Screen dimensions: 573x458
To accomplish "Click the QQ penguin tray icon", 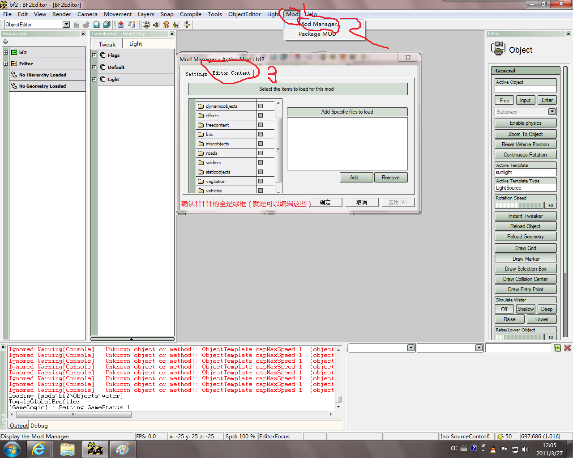I will tap(493, 449).
